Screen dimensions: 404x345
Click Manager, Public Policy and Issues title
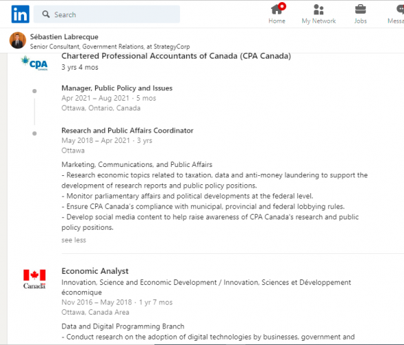point(117,88)
